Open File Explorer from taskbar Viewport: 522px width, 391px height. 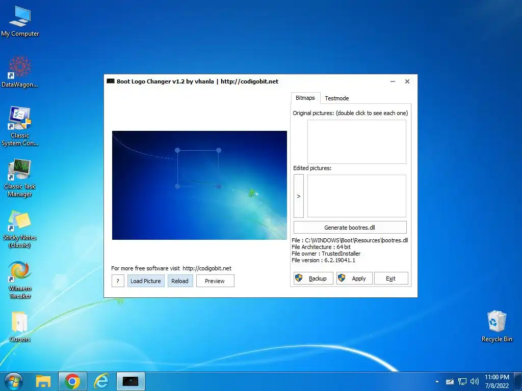pos(43,381)
